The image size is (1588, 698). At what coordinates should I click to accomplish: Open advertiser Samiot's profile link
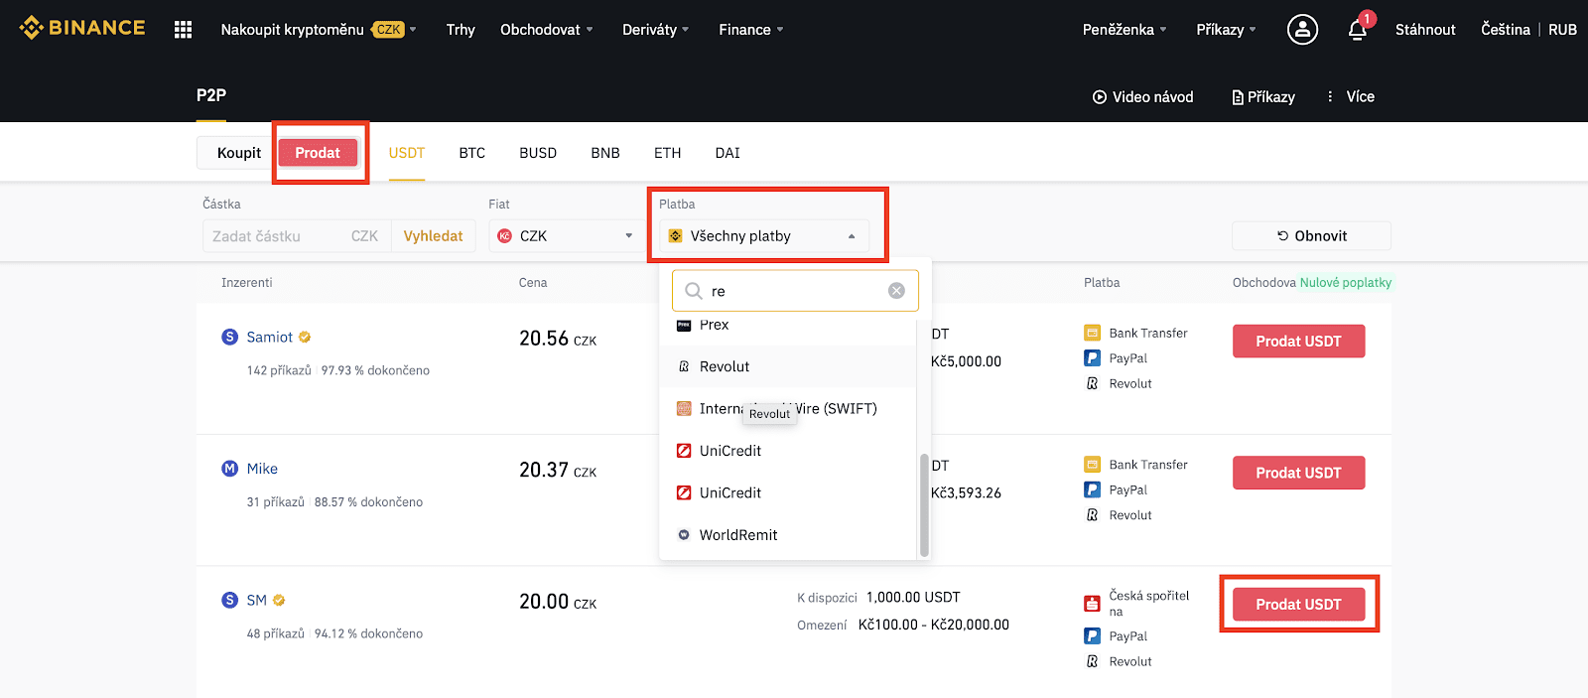[x=270, y=338]
